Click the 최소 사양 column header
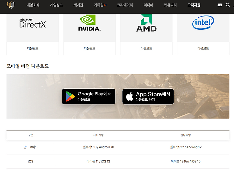 pyautogui.click(x=98, y=135)
